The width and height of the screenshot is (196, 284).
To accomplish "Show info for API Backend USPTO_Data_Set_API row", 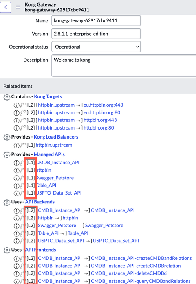I will click(x=16, y=241).
